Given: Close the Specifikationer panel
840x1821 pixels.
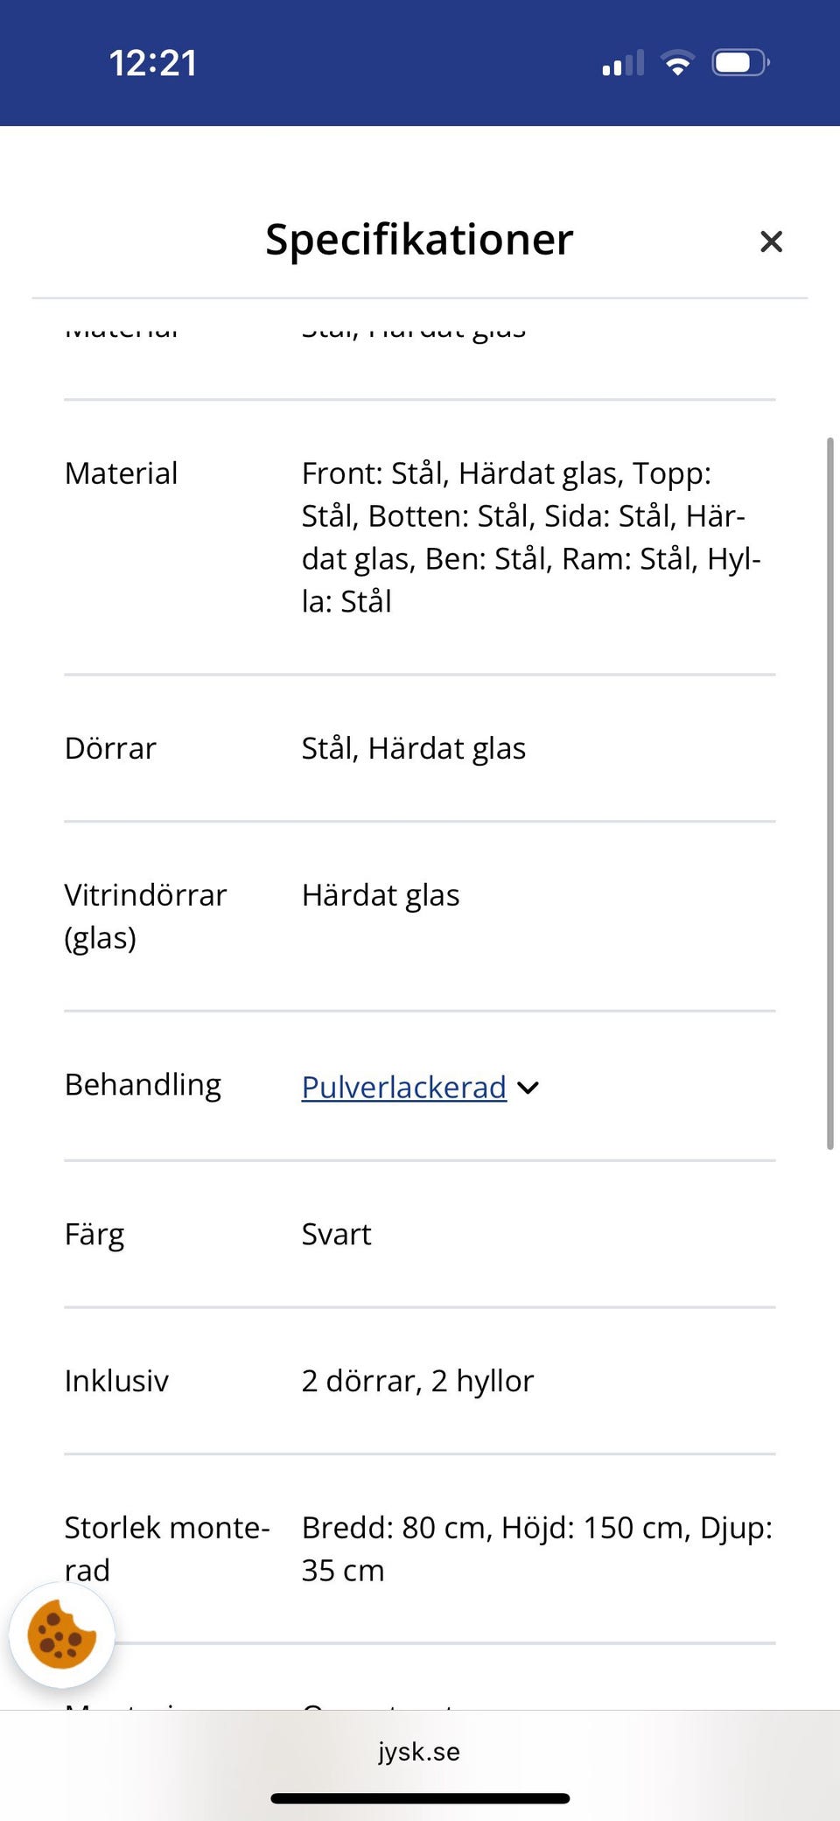Looking at the screenshot, I should [771, 242].
